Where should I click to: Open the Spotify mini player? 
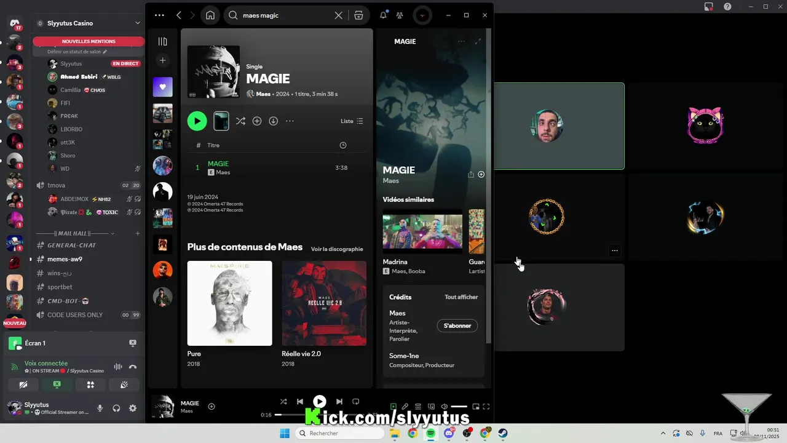point(475,407)
